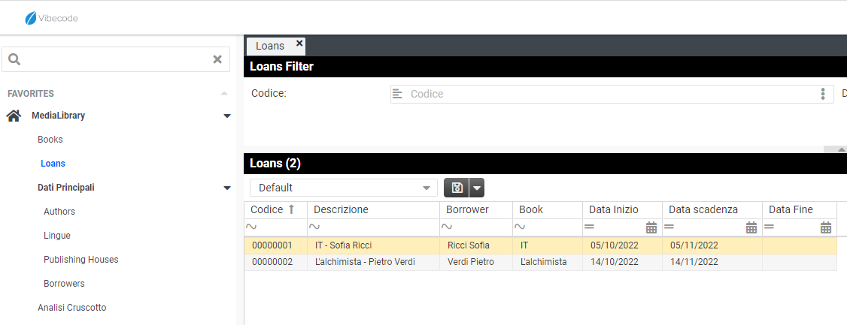Open the Data Fine calendar picker icon
The height and width of the screenshot is (325, 847).
pyautogui.click(x=825, y=227)
